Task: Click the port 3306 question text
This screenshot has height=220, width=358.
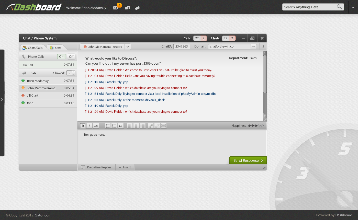Action: [123, 63]
